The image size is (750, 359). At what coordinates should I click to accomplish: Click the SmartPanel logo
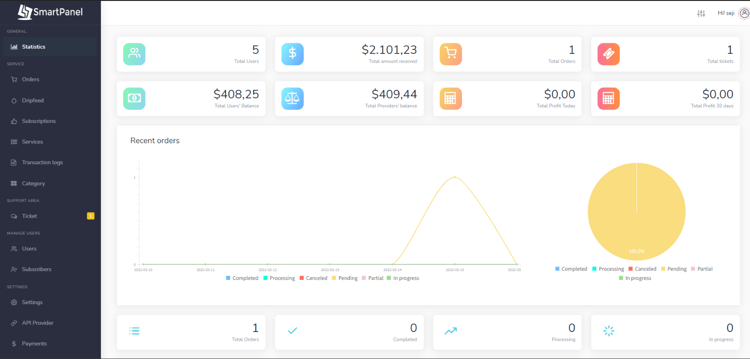coord(50,12)
